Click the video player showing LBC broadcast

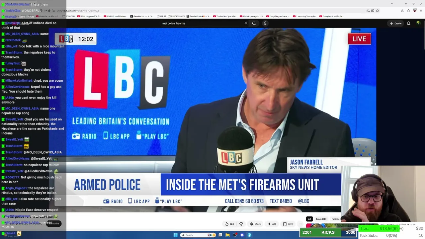(212, 119)
